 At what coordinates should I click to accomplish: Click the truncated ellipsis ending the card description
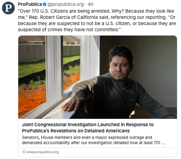(163, 143)
